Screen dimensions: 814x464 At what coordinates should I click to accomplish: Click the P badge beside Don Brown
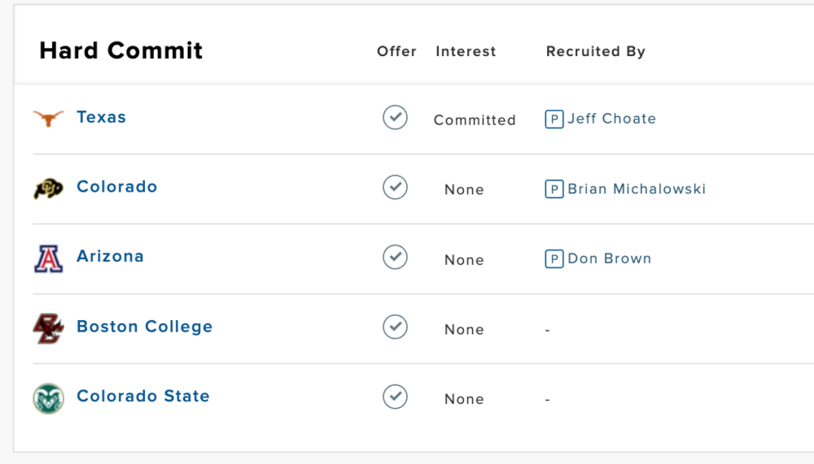554,259
